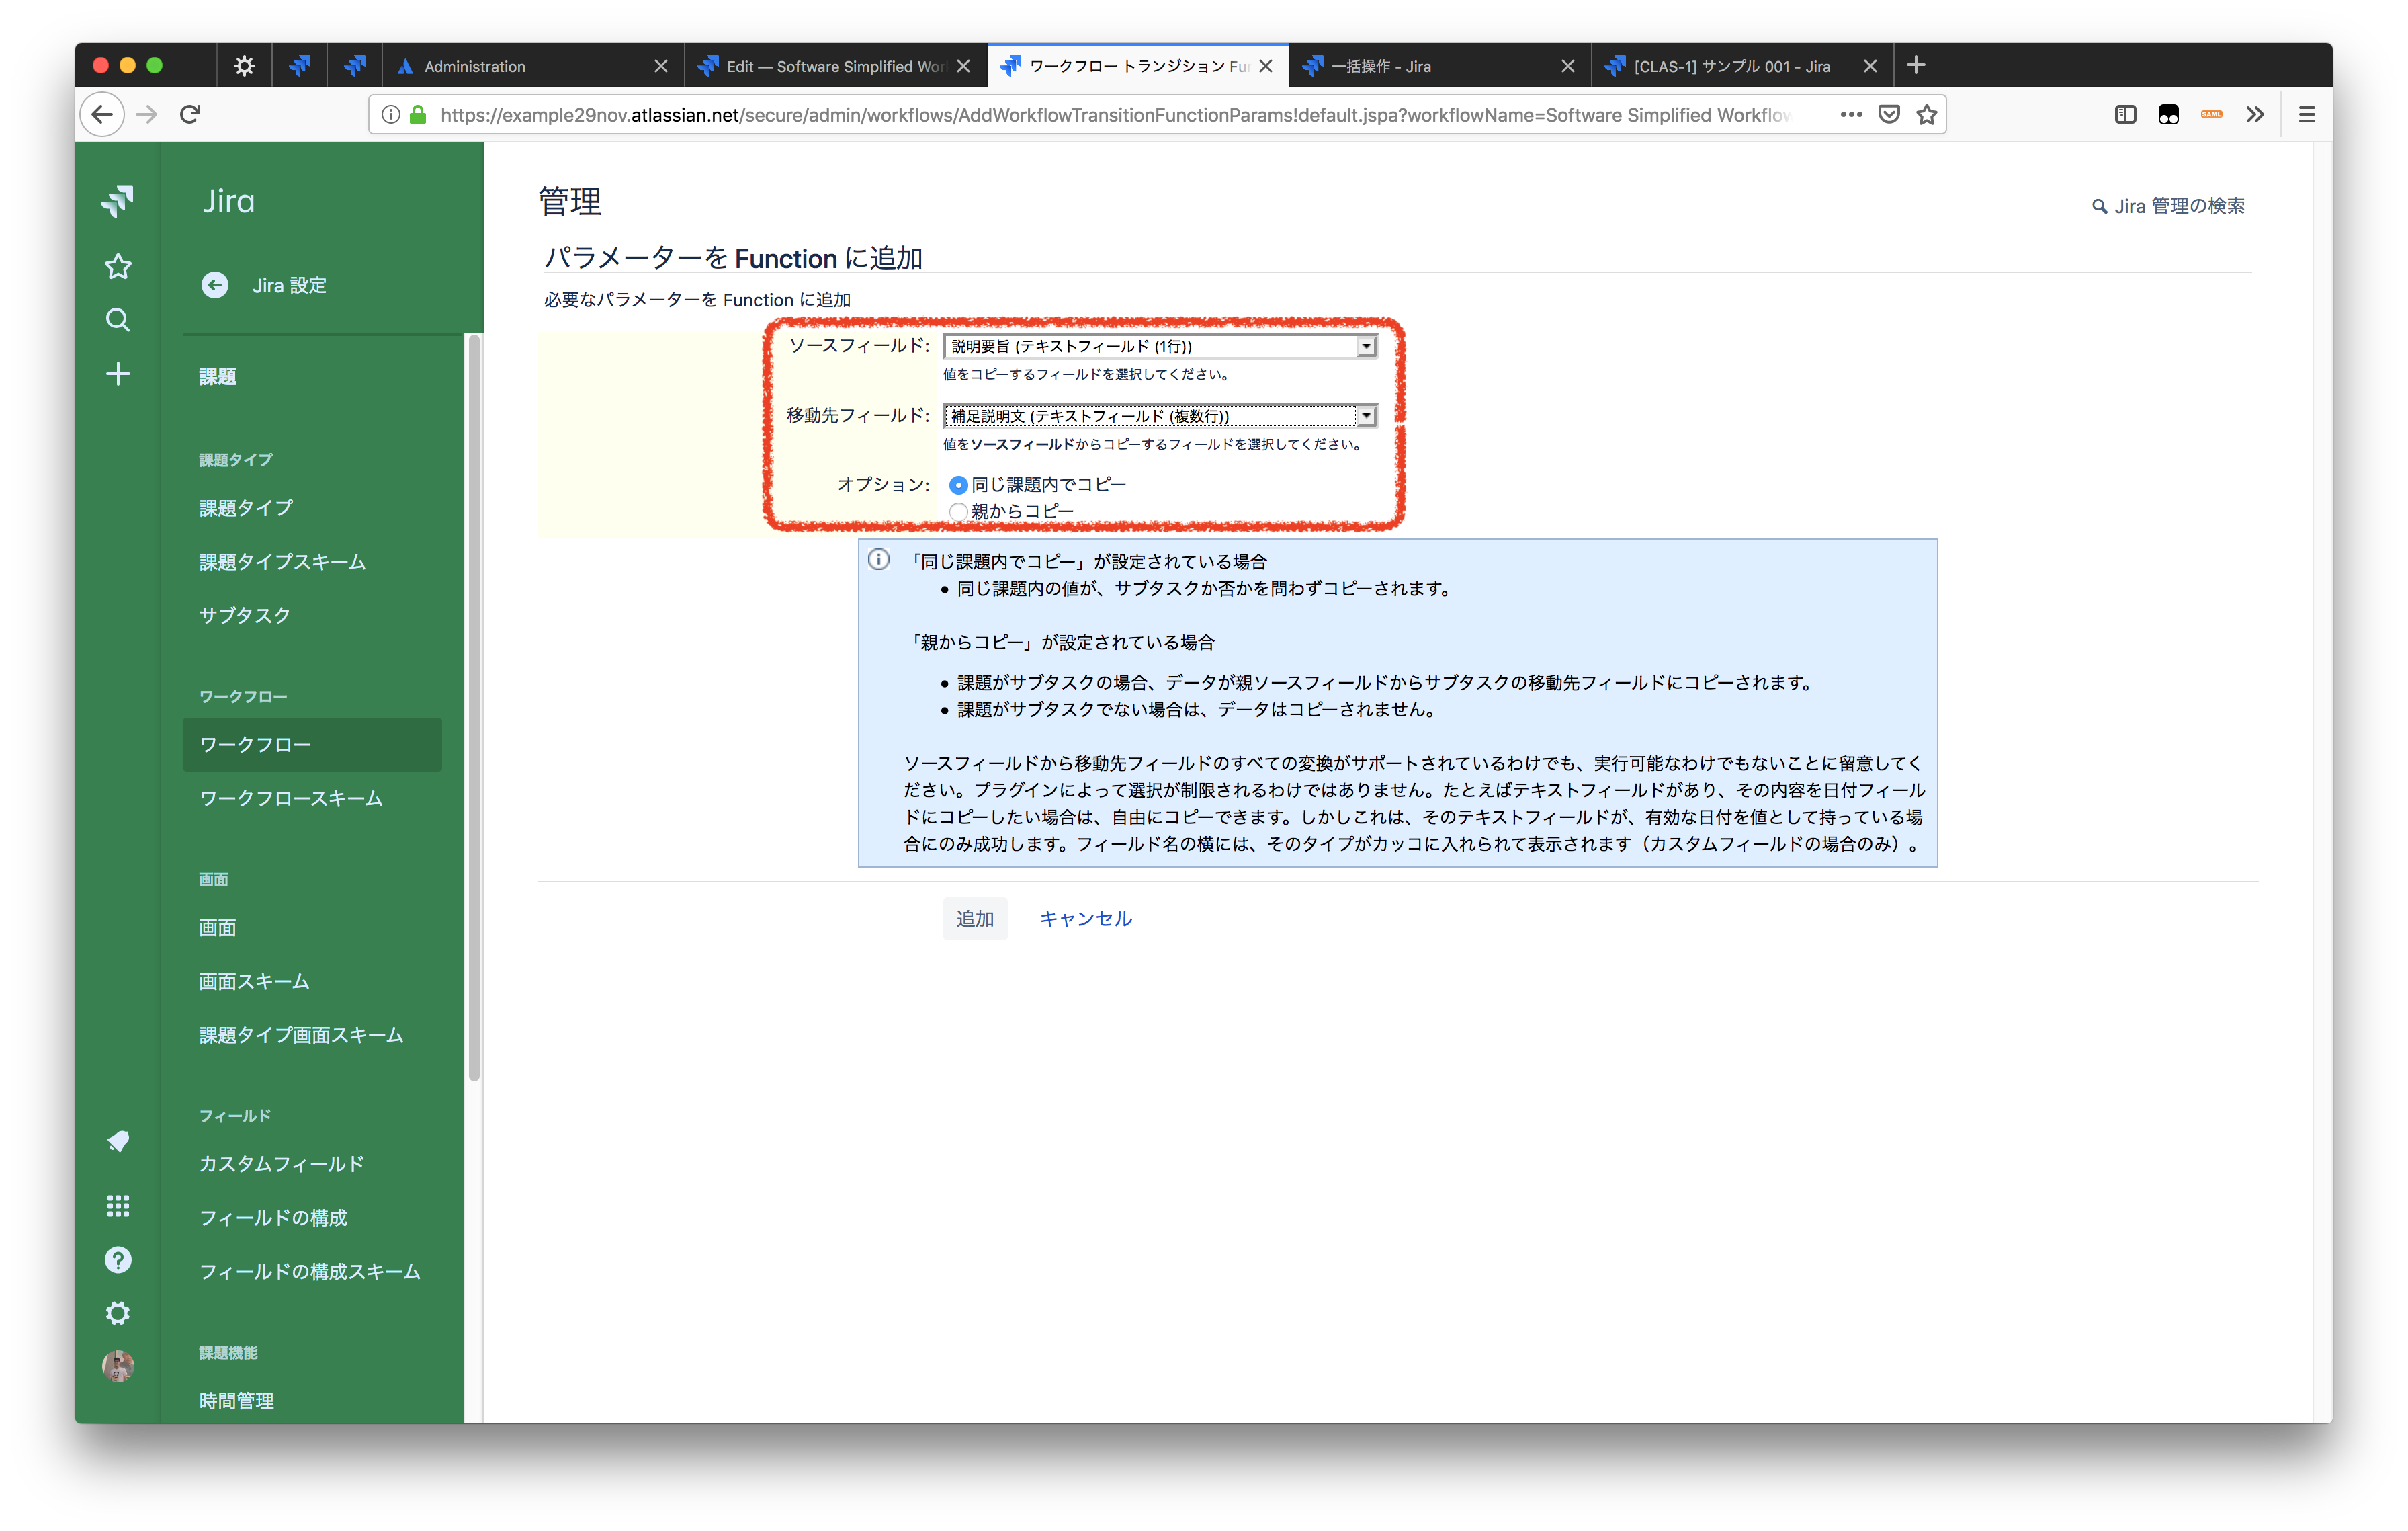Open the 移動先フィールド dropdown

[1366, 415]
